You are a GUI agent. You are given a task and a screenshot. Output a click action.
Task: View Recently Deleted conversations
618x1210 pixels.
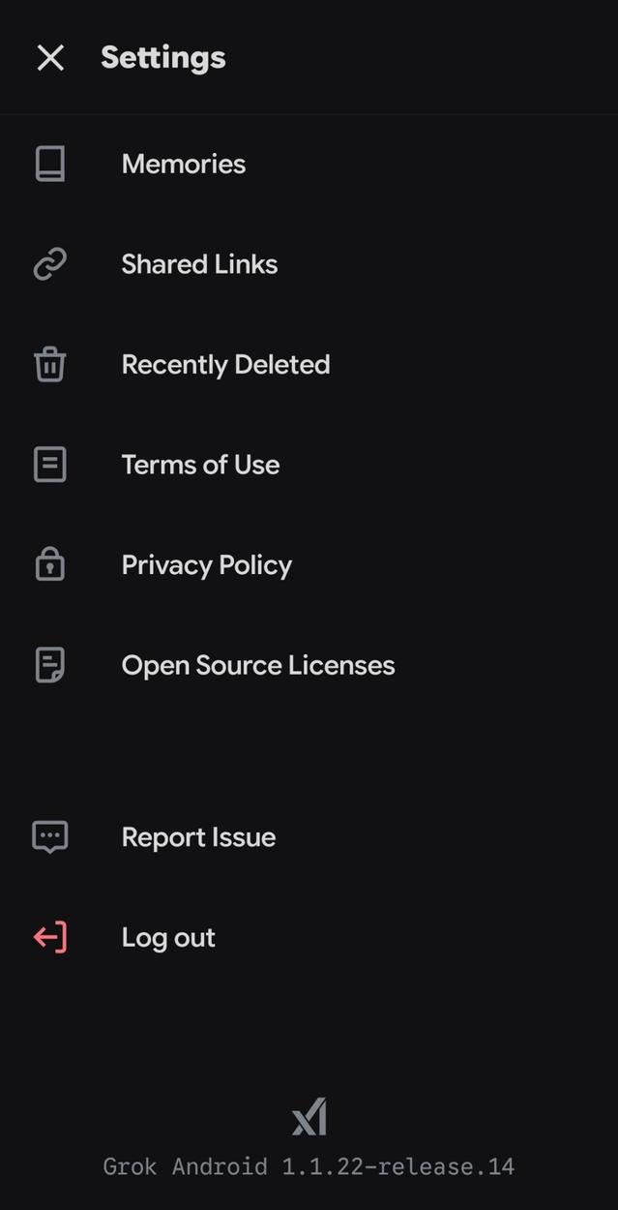point(225,364)
